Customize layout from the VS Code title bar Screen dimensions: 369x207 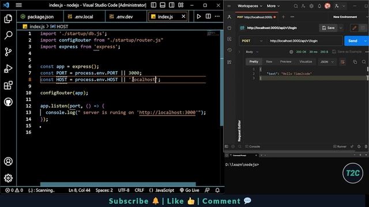click(x=180, y=5)
